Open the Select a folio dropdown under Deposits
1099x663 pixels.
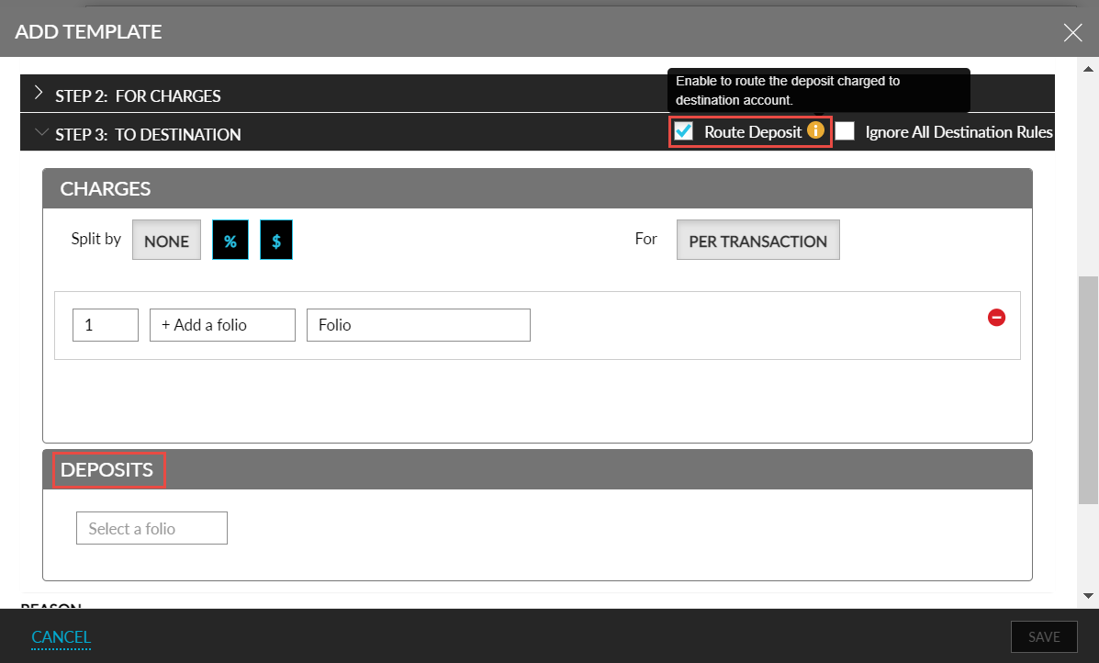pyautogui.click(x=151, y=527)
